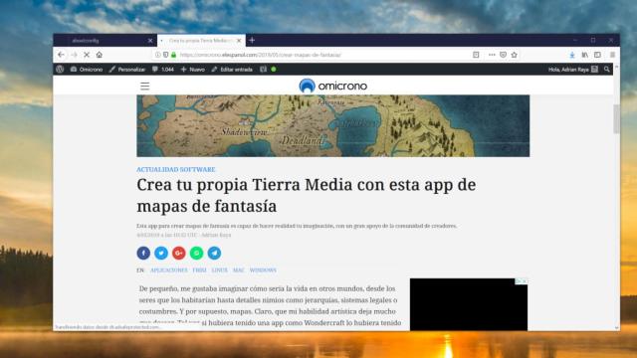
Task: Close the Crea tu propia Tierra Media tab
Action: pyautogui.click(x=239, y=41)
